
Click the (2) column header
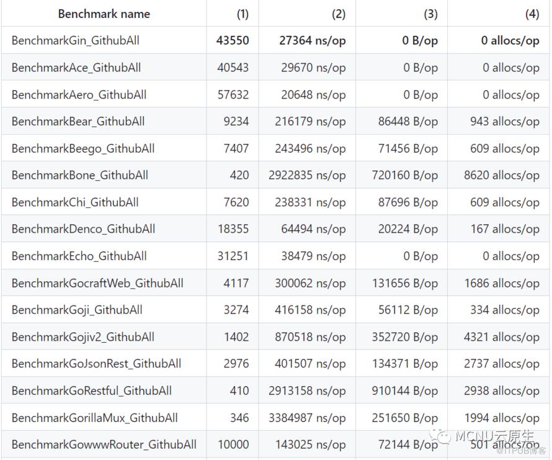pos(339,14)
